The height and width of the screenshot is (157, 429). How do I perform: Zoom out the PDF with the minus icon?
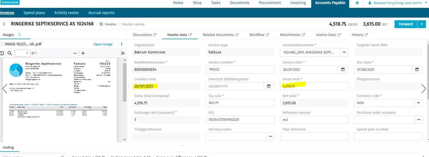(75, 53)
